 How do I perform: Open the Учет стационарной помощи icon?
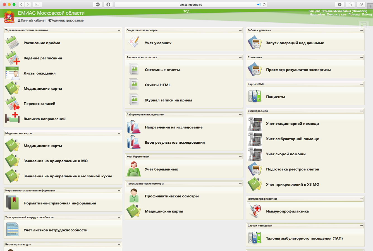255,124
